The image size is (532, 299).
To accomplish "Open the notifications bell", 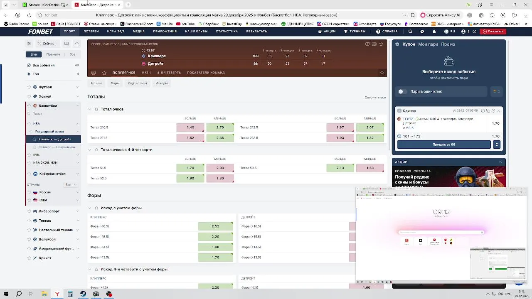I will [x=434, y=32].
